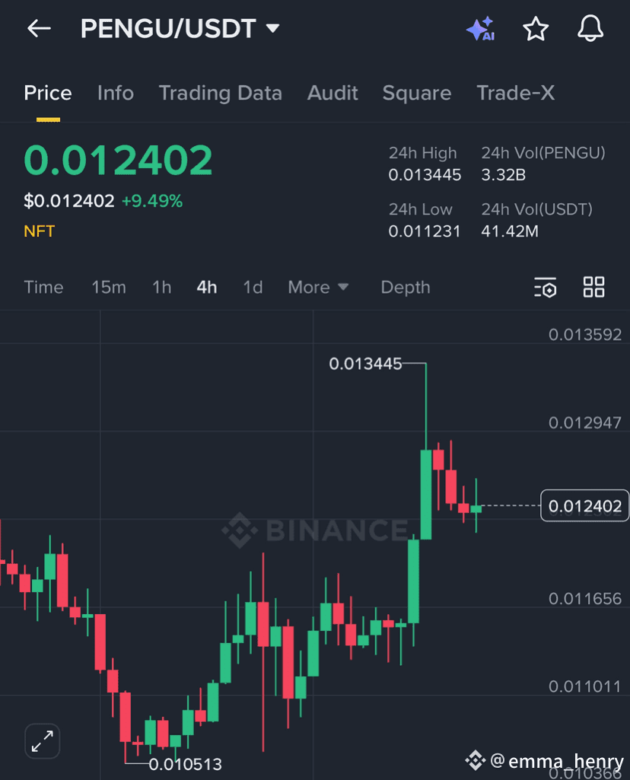The height and width of the screenshot is (780, 630).
Task: Expand chart to fullscreen
Action: tap(43, 740)
